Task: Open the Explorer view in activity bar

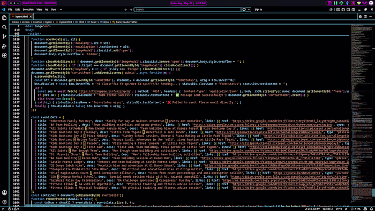Action: coord(4,18)
